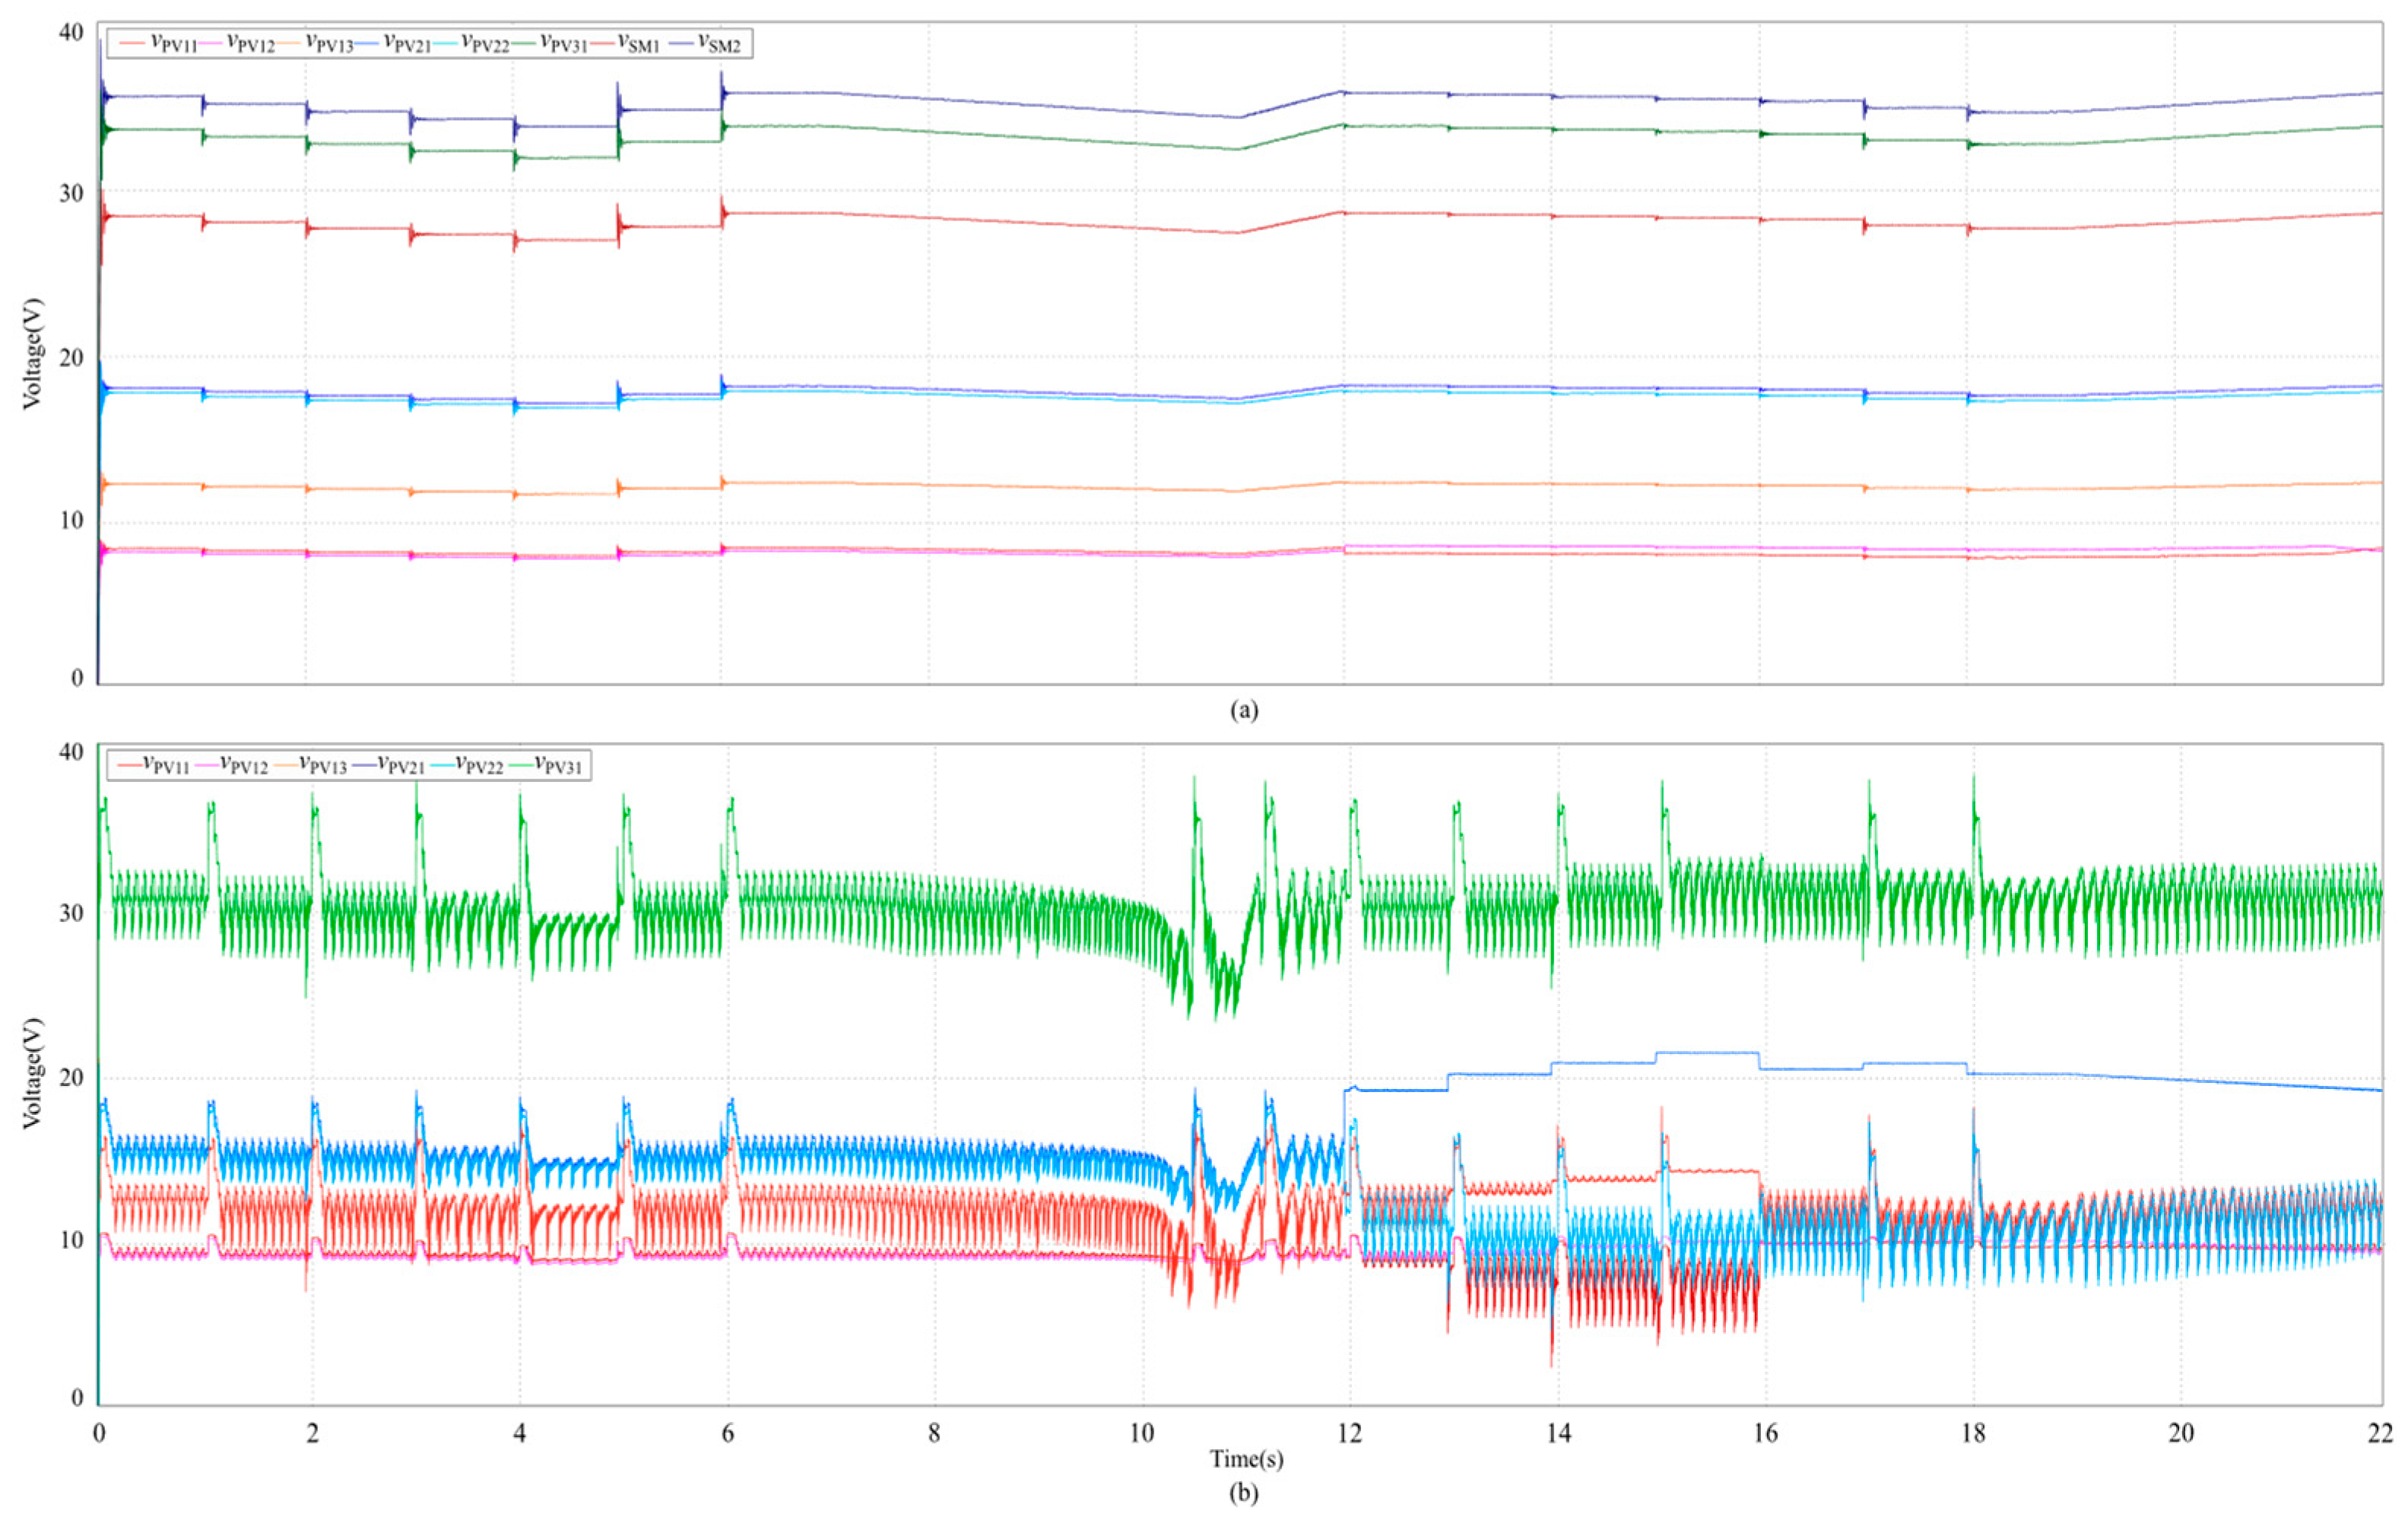This screenshot has height=1526, width=2408.
Task: Click vPV21 legend entry in bottom chart
Action: [400, 765]
